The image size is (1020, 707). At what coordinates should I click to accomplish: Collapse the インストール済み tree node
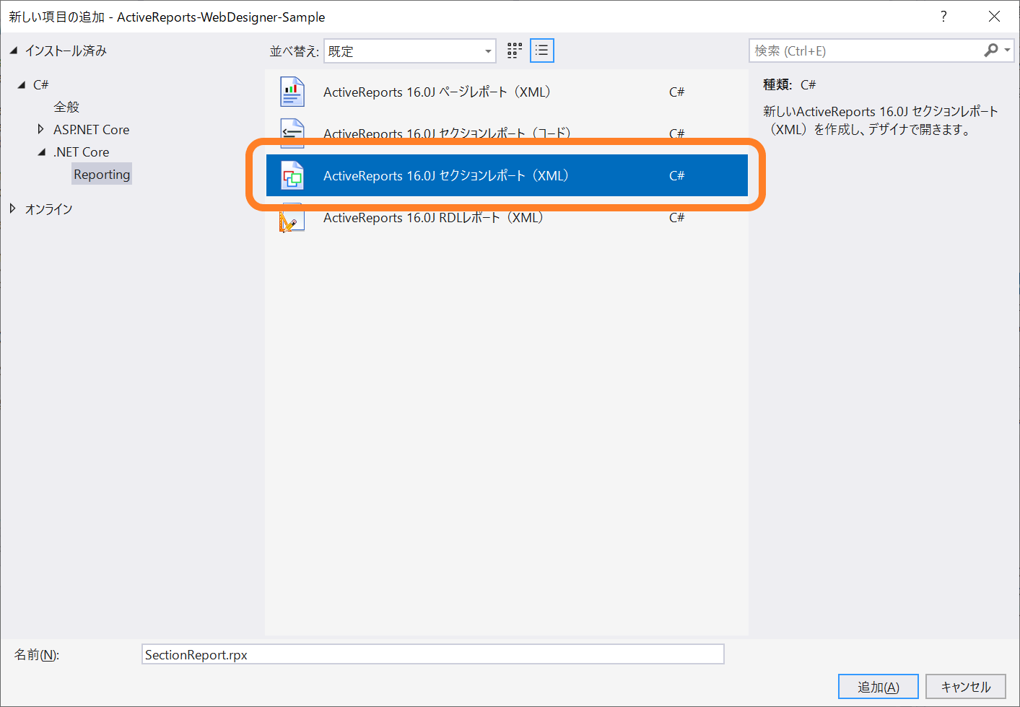pyautogui.click(x=13, y=50)
